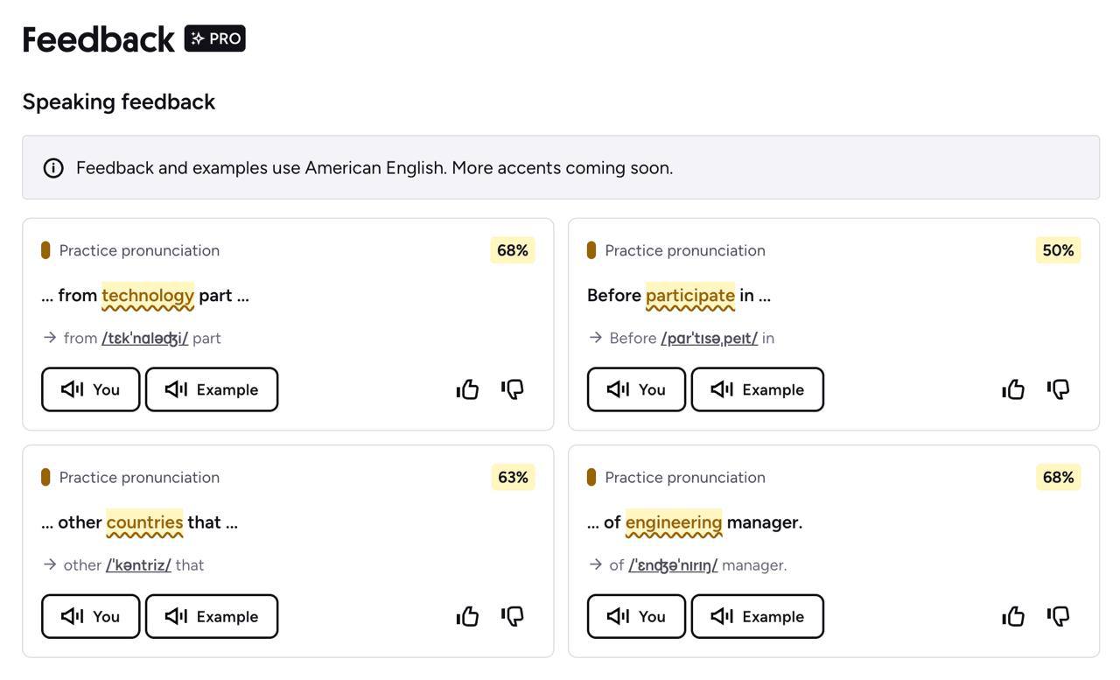
Task: Open the phonetic transcription of participate
Action: [710, 338]
